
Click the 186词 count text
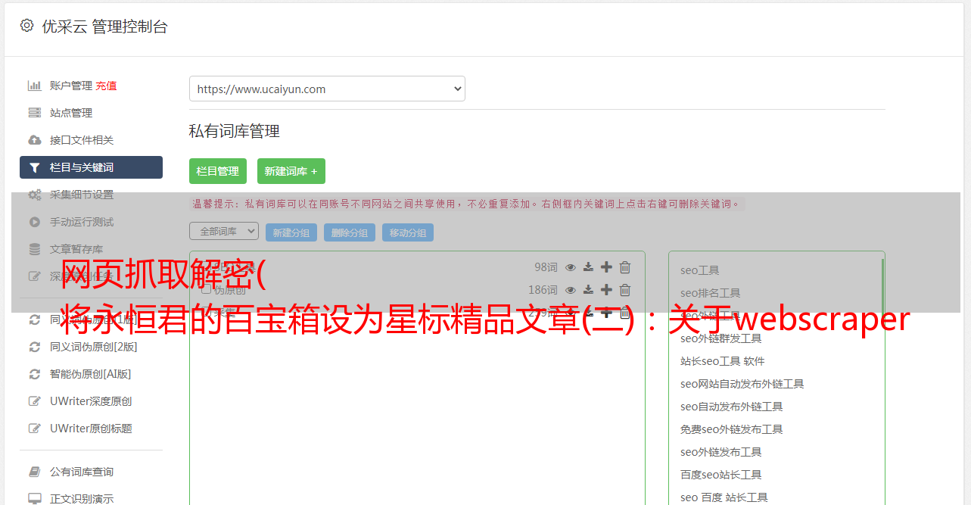(x=543, y=290)
